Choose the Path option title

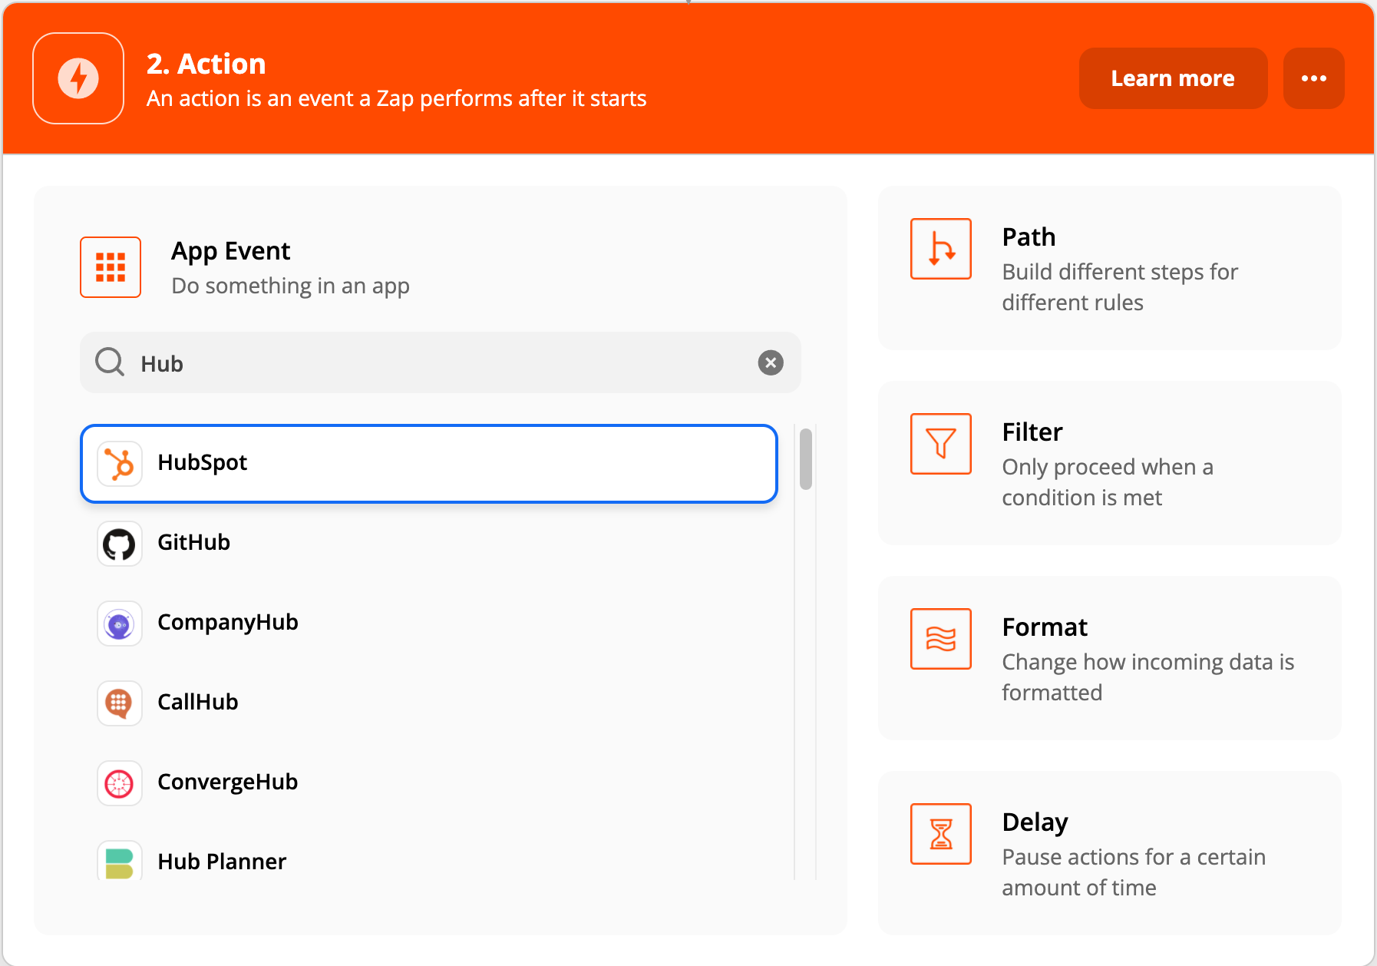point(1029,237)
